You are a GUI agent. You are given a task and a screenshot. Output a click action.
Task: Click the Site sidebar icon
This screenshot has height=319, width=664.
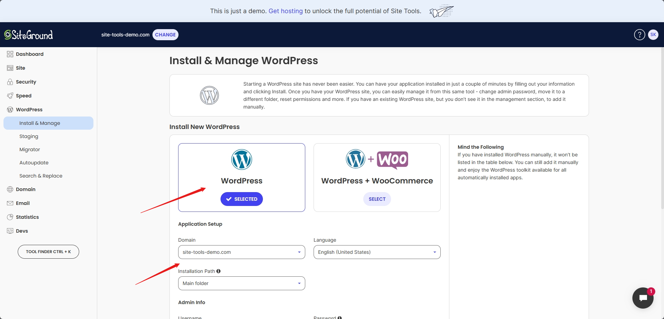point(10,68)
